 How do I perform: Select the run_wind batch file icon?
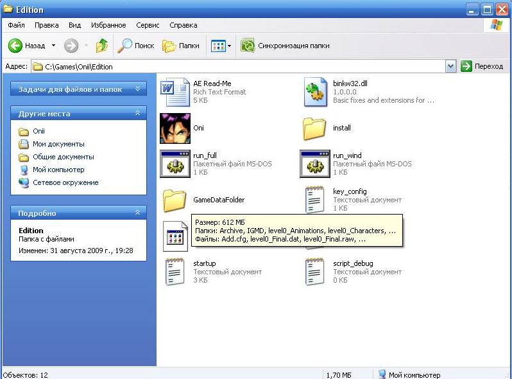tap(315, 164)
